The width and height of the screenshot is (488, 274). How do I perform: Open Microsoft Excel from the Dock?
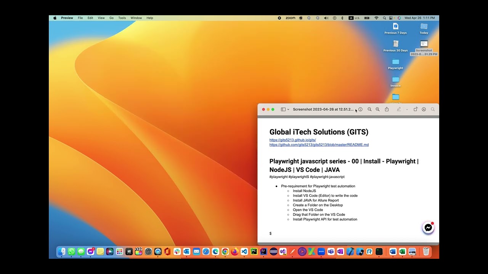[x=402, y=252]
